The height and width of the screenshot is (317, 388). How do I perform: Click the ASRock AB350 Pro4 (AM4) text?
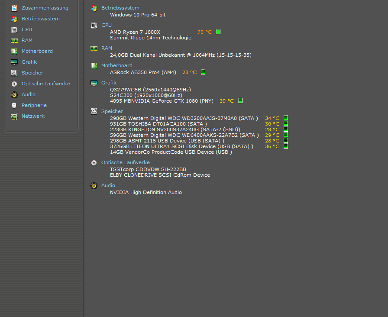[x=143, y=72]
